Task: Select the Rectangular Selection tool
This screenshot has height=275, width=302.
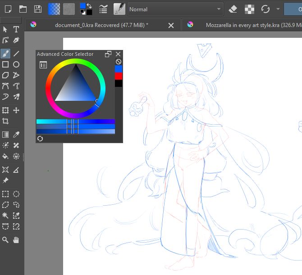Action: [x=5, y=194]
